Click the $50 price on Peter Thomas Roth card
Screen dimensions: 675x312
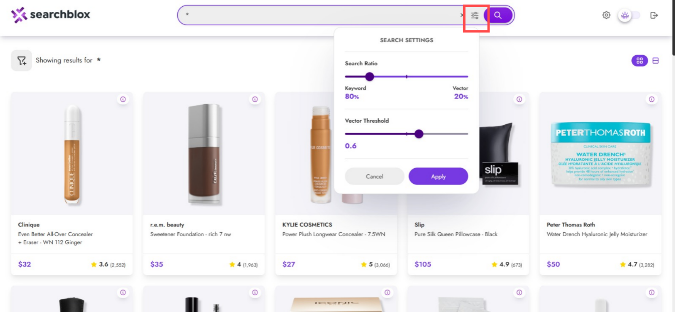pyautogui.click(x=553, y=264)
